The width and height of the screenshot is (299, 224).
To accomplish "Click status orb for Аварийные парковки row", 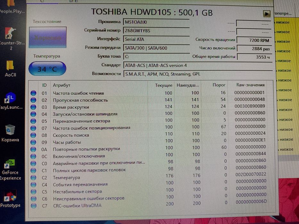I will pyautogui.click(x=33, y=163).
